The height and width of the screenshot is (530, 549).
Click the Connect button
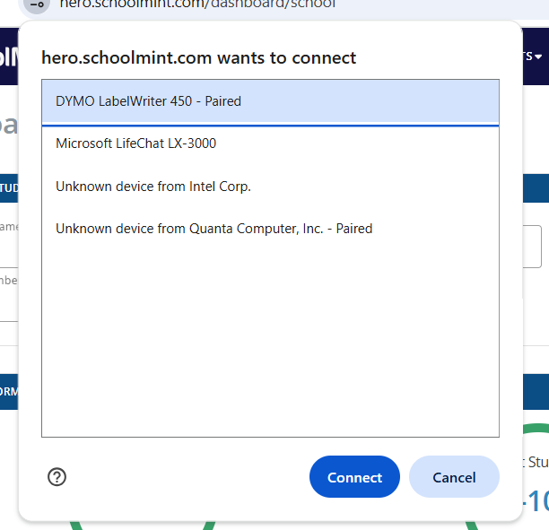tap(354, 477)
